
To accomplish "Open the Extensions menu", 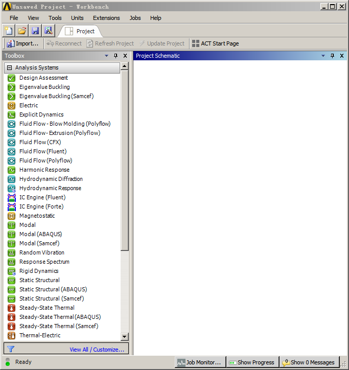I will 106,18.
